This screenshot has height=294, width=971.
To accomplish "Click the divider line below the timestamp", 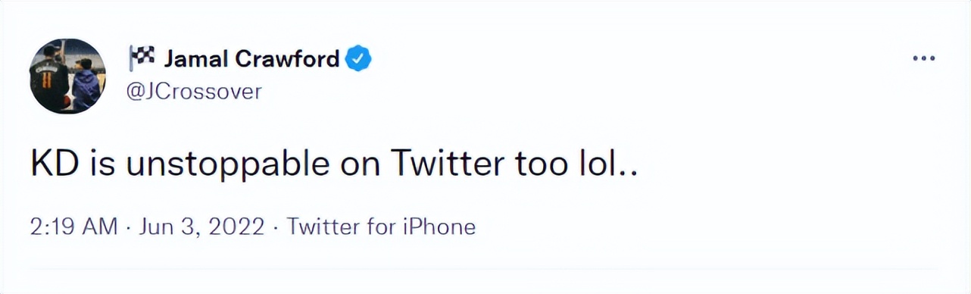I will pyautogui.click(x=485, y=267).
